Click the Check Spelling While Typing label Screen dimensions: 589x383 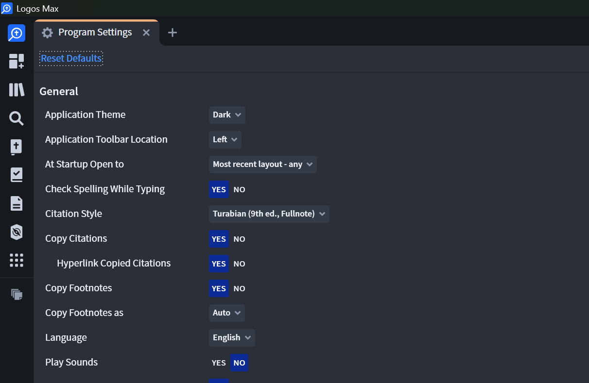pos(105,189)
